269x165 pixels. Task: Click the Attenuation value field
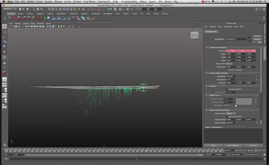pyautogui.click(x=230, y=79)
